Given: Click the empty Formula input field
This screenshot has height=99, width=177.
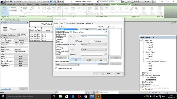Looking at the screenshot, I should [92, 54].
